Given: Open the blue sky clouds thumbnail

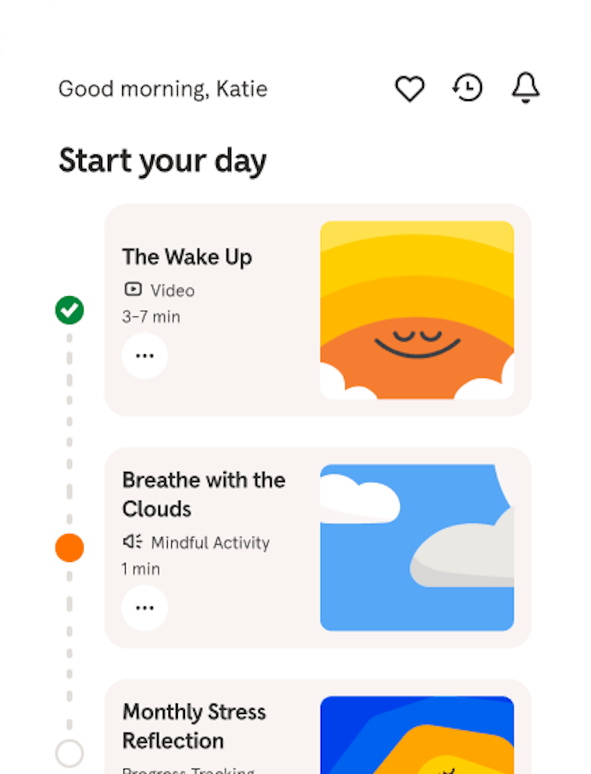Looking at the screenshot, I should click(x=417, y=548).
